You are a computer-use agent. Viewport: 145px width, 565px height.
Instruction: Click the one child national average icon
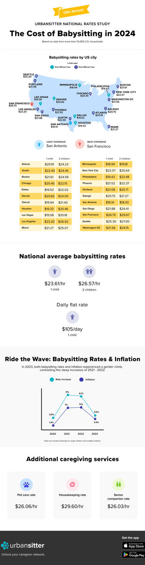[x=55, y=271]
